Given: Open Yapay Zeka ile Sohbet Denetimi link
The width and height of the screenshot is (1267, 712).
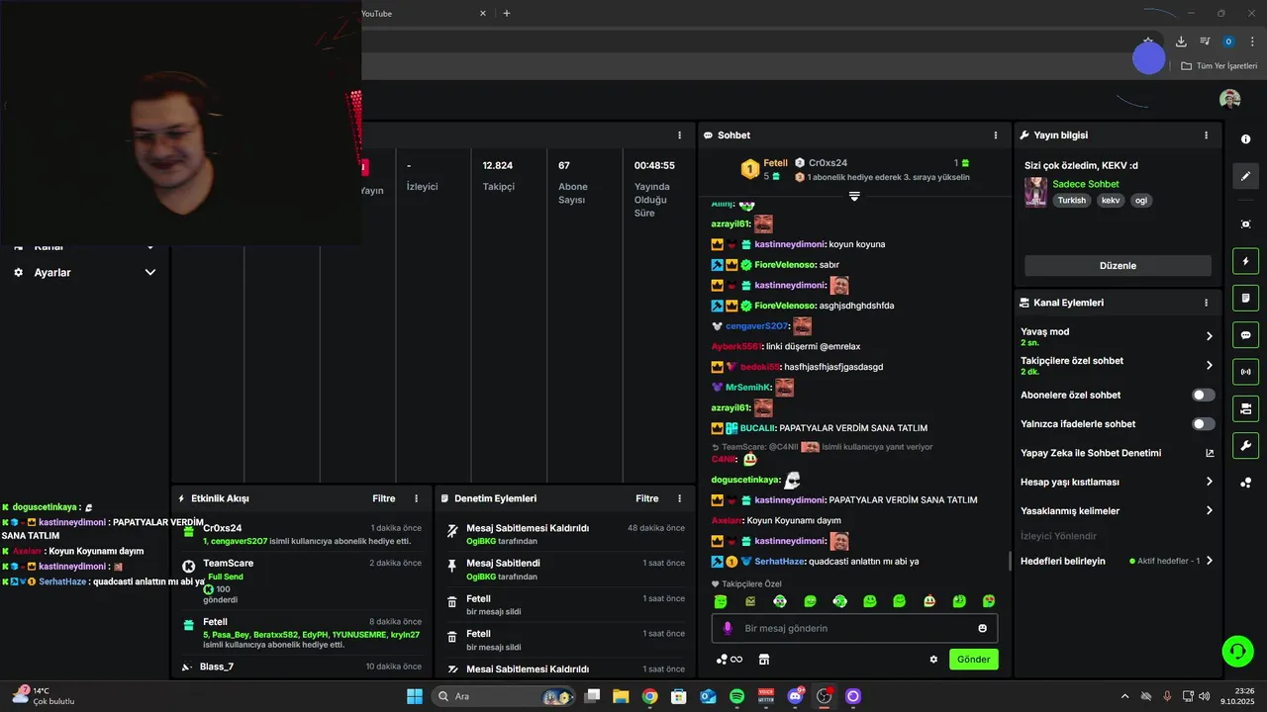Looking at the screenshot, I should [1117, 453].
